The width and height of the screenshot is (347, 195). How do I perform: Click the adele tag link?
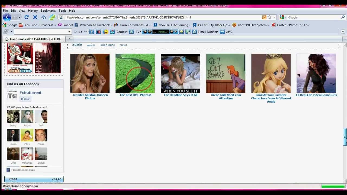(x=77, y=44)
